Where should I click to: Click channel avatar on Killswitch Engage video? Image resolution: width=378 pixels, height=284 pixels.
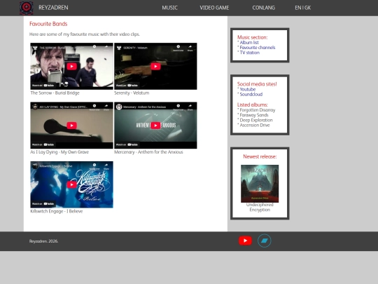coord(35,166)
